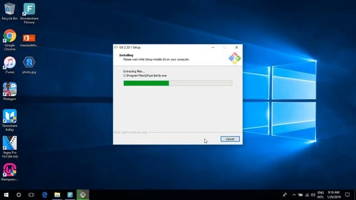Select the maxresdefault desktop file
This screenshot has width=356, height=200.
coord(29,41)
